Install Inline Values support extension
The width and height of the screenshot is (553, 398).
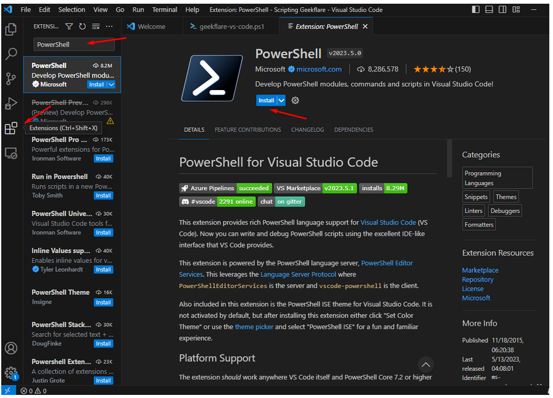pos(103,270)
